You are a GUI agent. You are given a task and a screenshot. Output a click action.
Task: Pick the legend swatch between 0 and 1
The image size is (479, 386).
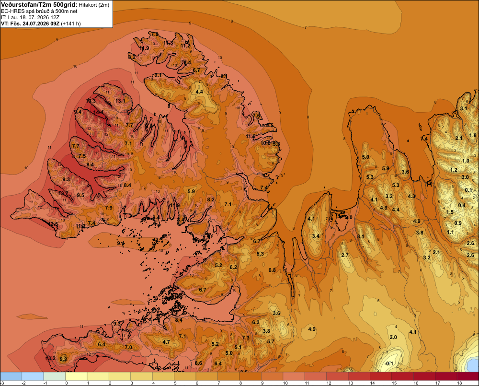[x=76, y=376]
